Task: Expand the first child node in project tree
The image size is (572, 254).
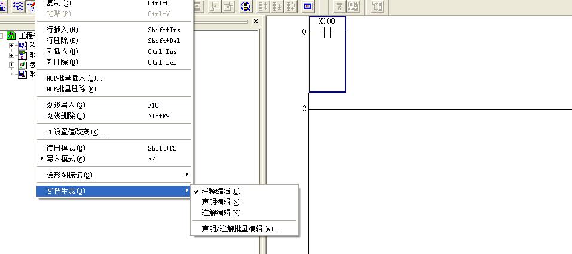Action: (11, 45)
